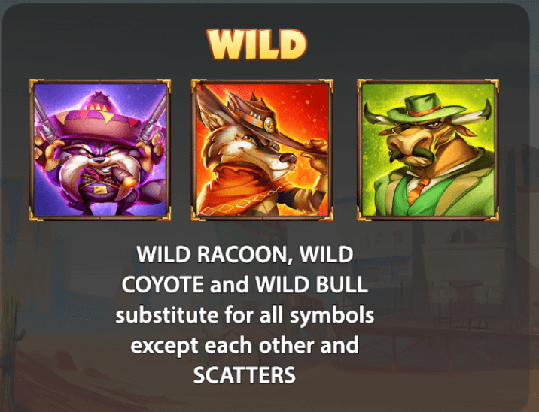Click the racoon's left revolver
Image resolution: width=539 pixels, height=412 pixels.
tap(43, 120)
